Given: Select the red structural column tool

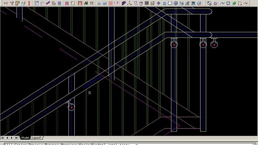Looking at the screenshot, I should click(x=29, y=3).
